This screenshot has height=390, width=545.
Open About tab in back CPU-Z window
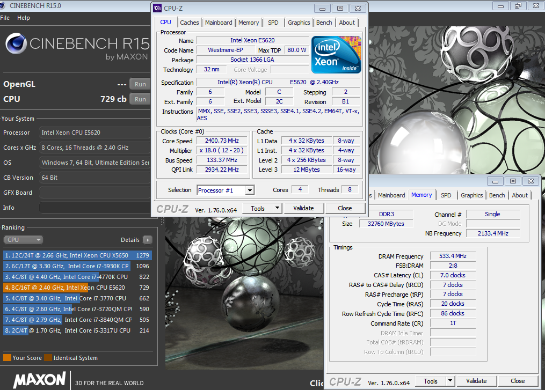(520, 195)
